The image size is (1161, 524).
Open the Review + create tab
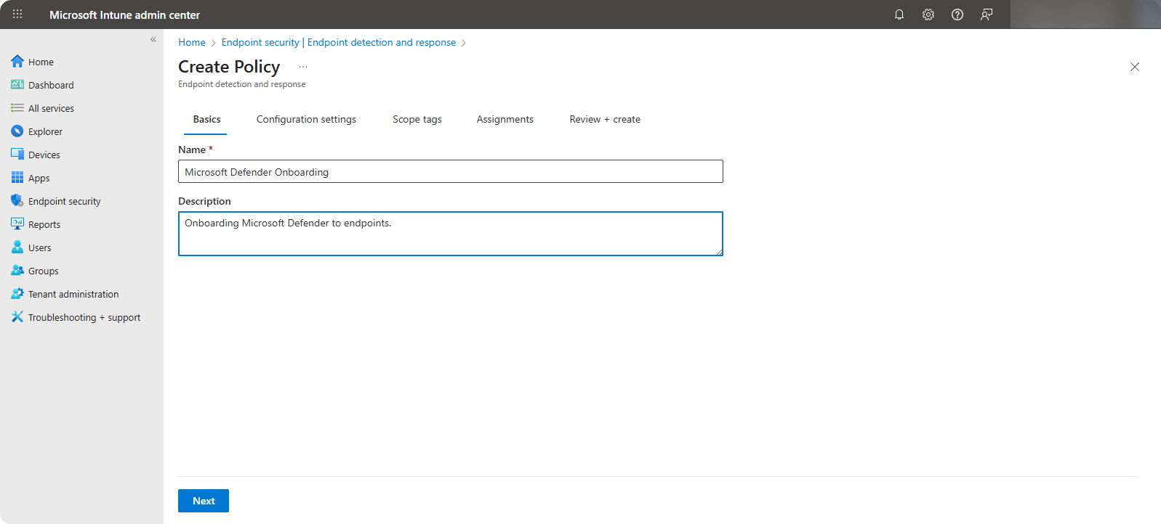point(605,120)
